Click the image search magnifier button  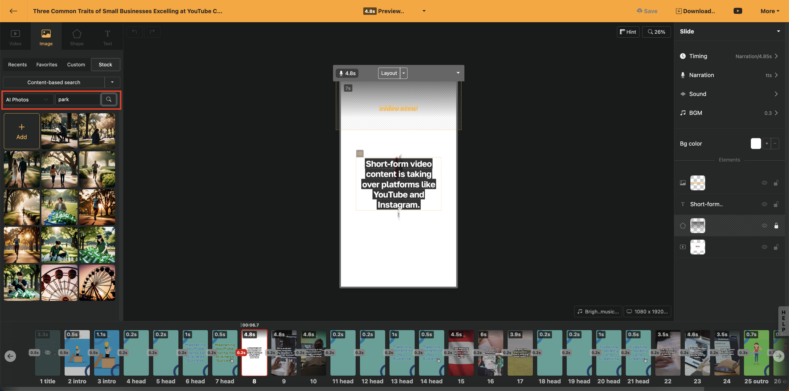(x=109, y=99)
